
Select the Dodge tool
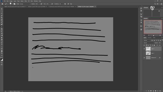2,40
